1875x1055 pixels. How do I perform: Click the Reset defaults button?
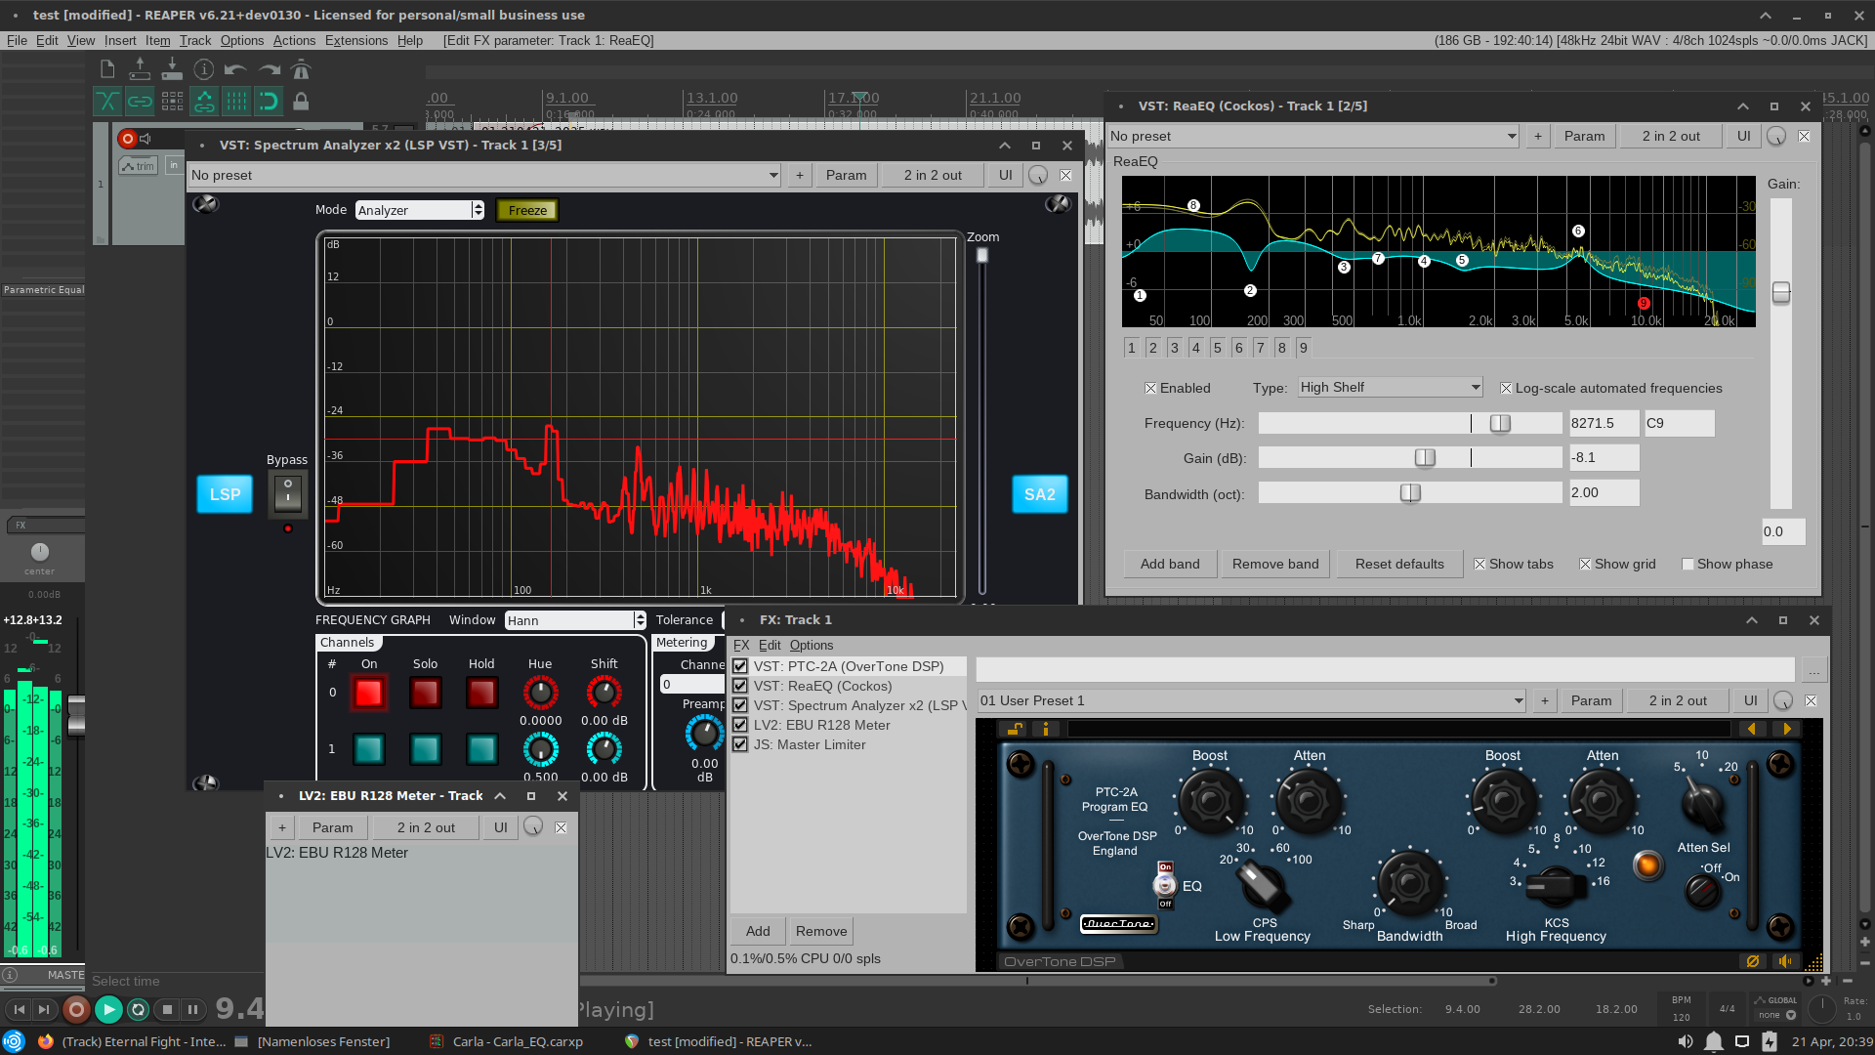(1399, 564)
